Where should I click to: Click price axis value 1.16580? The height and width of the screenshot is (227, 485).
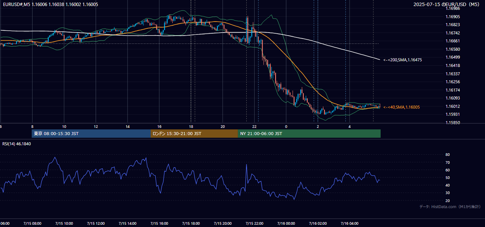(x=453, y=50)
